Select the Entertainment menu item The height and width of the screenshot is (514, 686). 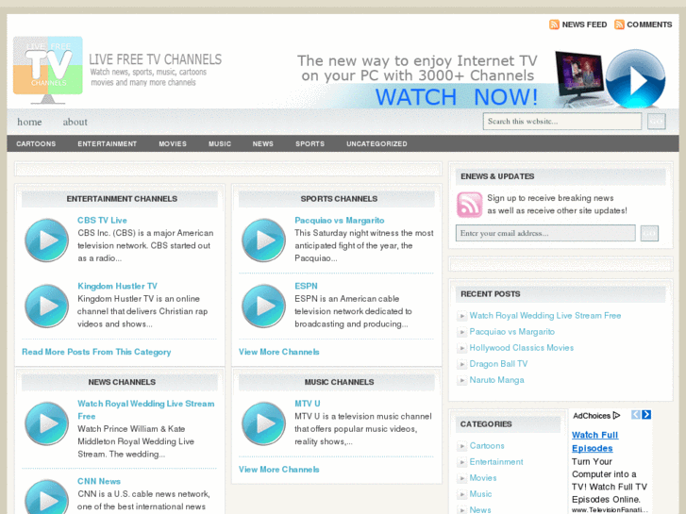[108, 144]
